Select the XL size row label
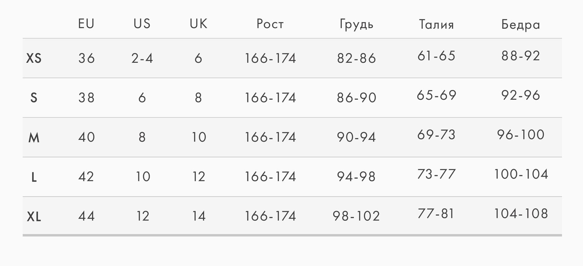The height and width of the screenshot is (266, 583). coord(34,217)
